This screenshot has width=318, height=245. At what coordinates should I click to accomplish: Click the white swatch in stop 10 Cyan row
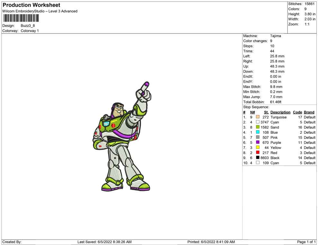pyautogui.click(x=258, y=163)
